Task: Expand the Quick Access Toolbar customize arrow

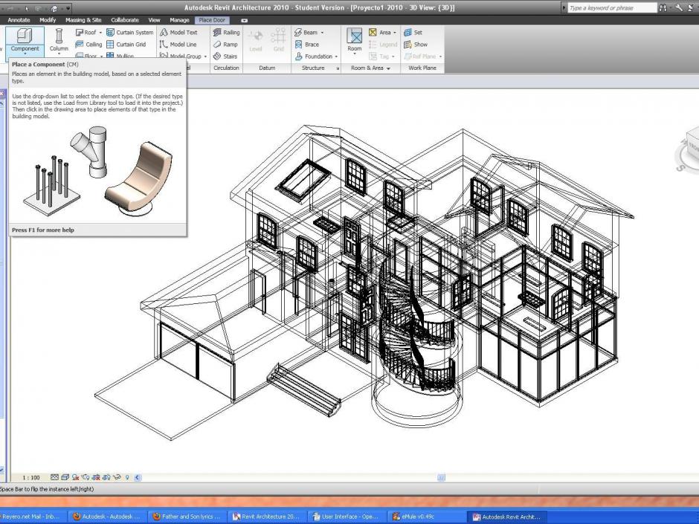Action: pos(68,8)
